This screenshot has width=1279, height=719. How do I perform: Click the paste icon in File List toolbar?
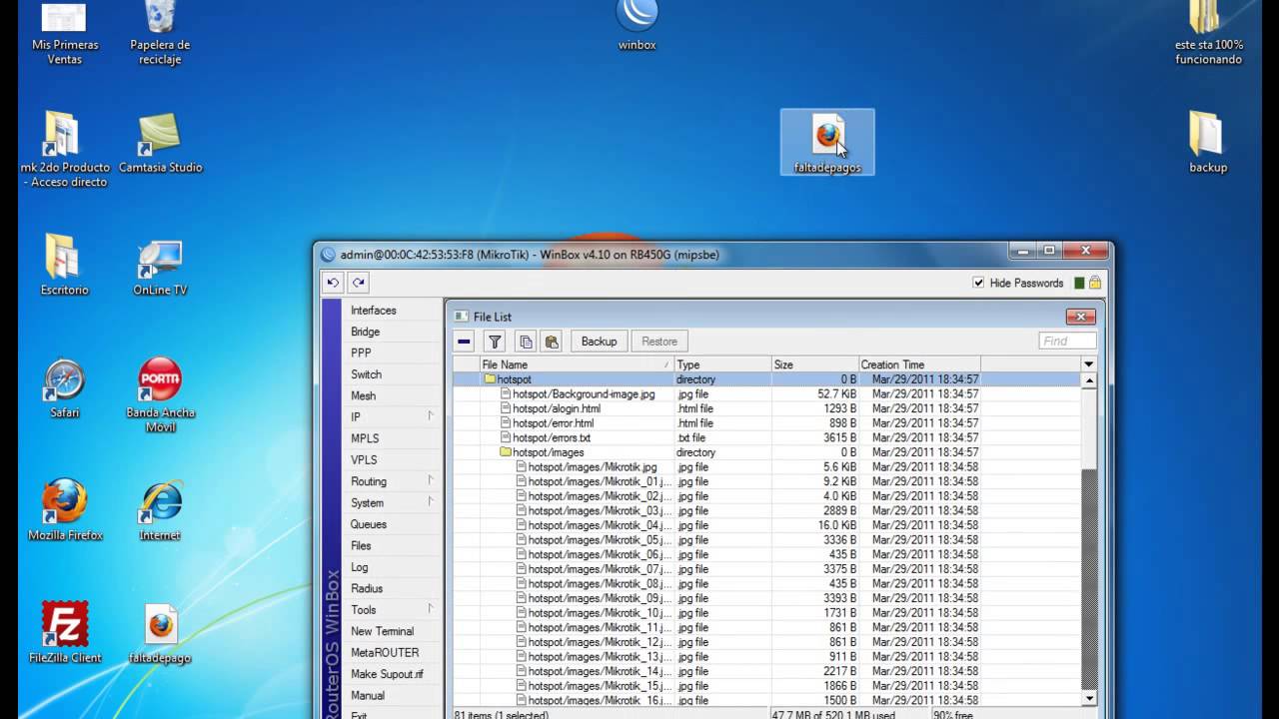point(551,342)
